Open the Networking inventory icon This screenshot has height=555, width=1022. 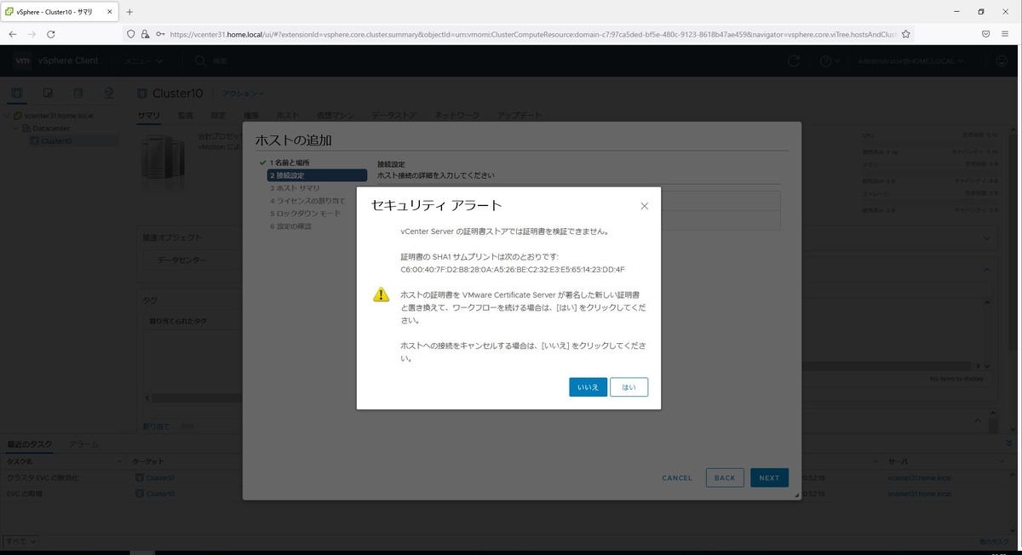pos(108,94)
